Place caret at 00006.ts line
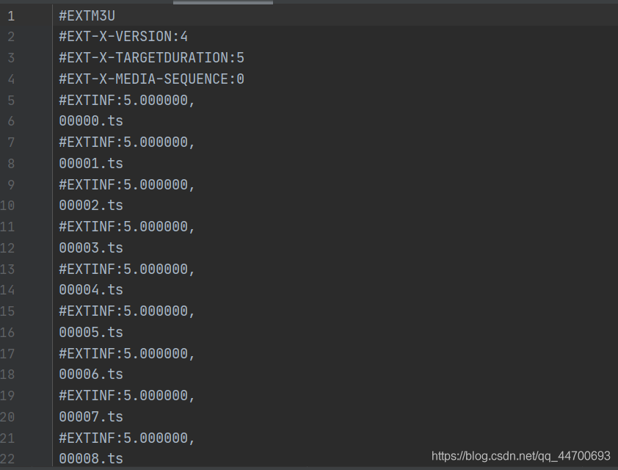Screen dimensions: 618x470 91,375
